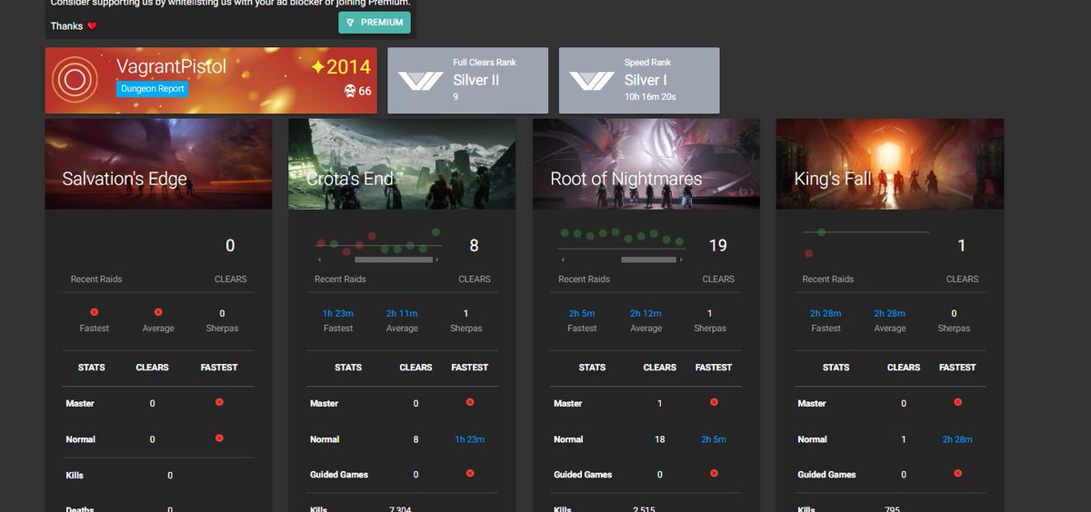
Task: Click King's Fall 2h 28m above Average label
Action: coord(889,313)
